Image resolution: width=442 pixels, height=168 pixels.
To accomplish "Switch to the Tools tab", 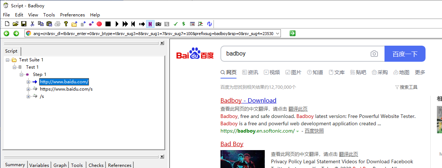I will pyautogui.click(x=77, y=165).
